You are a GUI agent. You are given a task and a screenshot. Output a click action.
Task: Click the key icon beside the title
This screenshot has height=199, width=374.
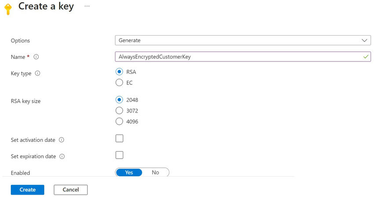tap(7, 8)
